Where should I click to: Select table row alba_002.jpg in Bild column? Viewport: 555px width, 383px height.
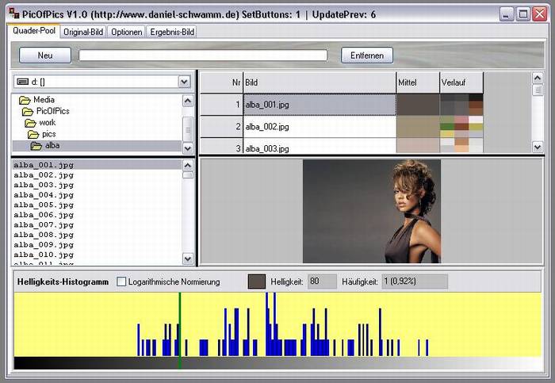(320, 126)
